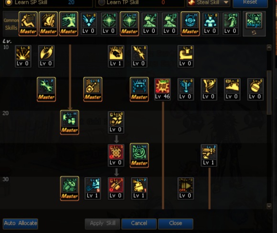The height and width of the screenshot is (233, 277).
Task: Click the Cancel button
Action: [139, 223]
